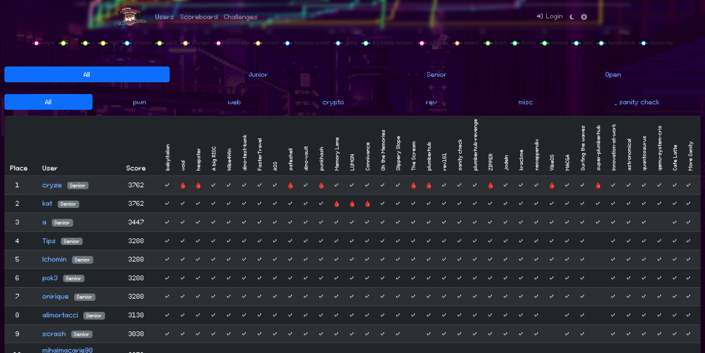This screenshot has width=705, height=353.
Task: Open the Challenges page in navbar
Action: pos(240,17)
